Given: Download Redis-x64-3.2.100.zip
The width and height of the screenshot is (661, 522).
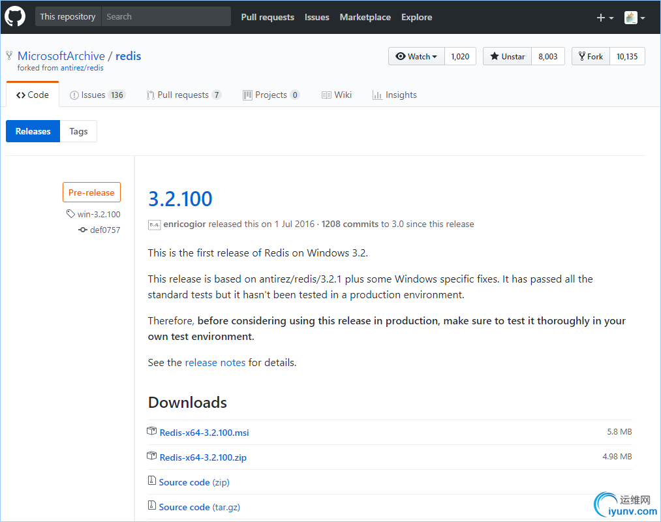Looking at the screenshot, I should click(203, 457).
